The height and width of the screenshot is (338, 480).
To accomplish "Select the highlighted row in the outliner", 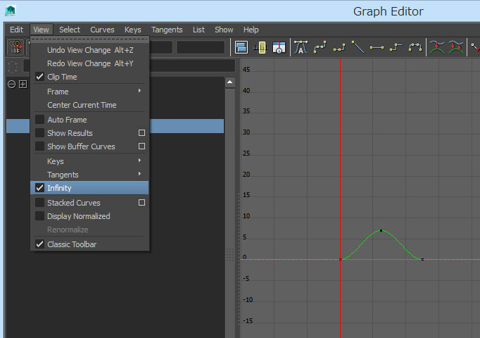I will tap(115, 126).
